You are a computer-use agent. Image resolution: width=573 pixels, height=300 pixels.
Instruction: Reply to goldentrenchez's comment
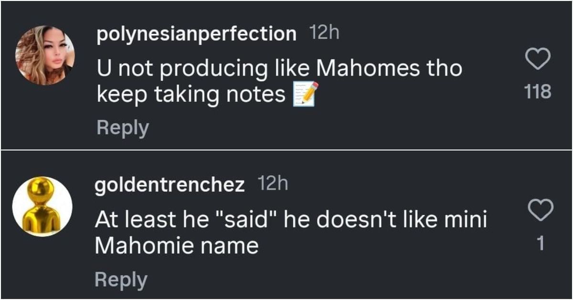tap(121, 279)
